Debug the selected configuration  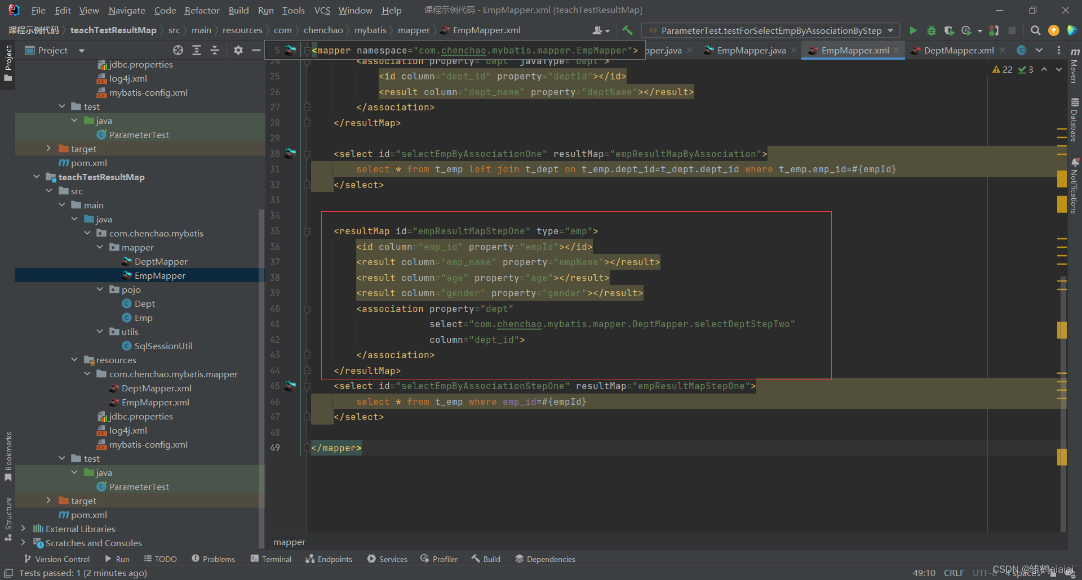click(x=931, y=30)
